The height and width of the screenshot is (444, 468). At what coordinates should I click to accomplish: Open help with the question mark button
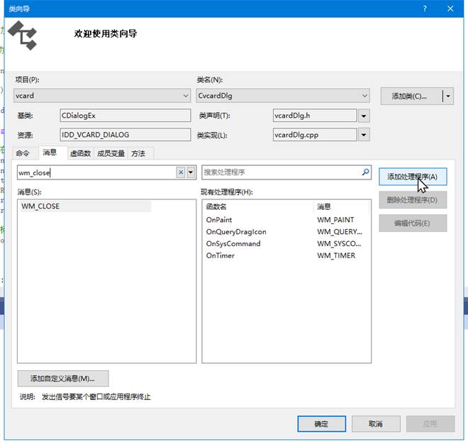pos(425,9)
